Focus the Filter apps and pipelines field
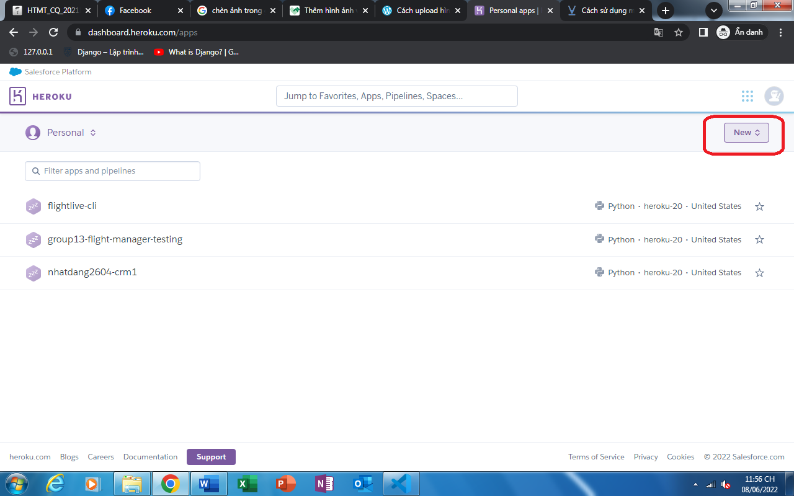794x496 pixels. 112,171
